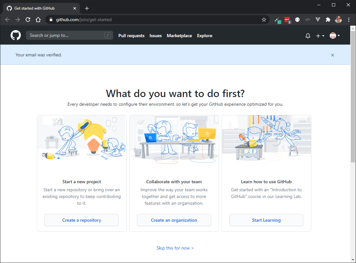This screenshot has width=356, height=263.
Task: Click the Vue devtools extension icon
Action: tap(318, 20)
